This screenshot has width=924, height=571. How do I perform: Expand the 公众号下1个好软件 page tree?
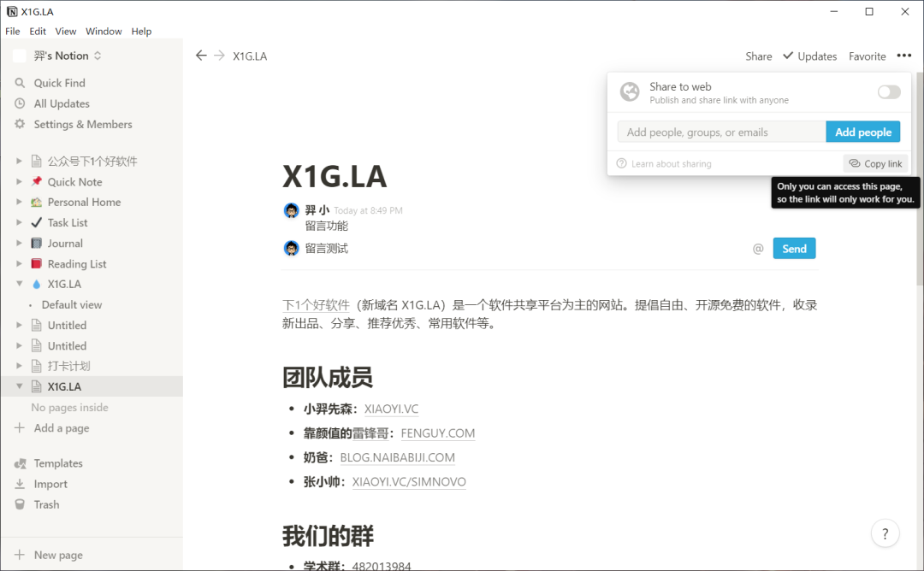point(19,161)
